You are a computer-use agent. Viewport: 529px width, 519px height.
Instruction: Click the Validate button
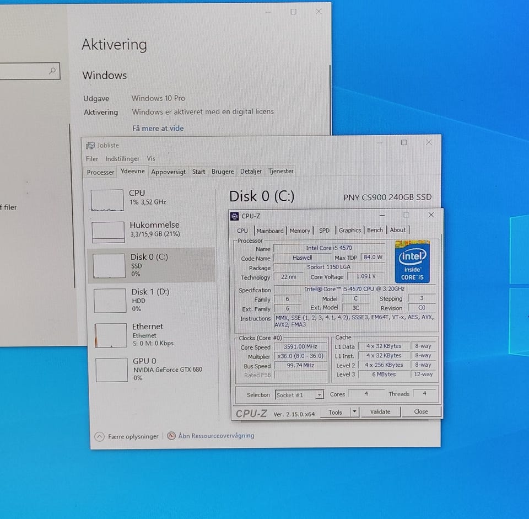coord(380,412)
